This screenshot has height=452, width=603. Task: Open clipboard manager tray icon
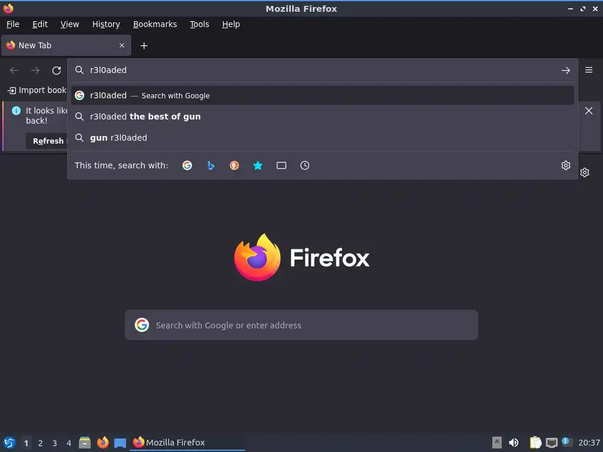535,443
